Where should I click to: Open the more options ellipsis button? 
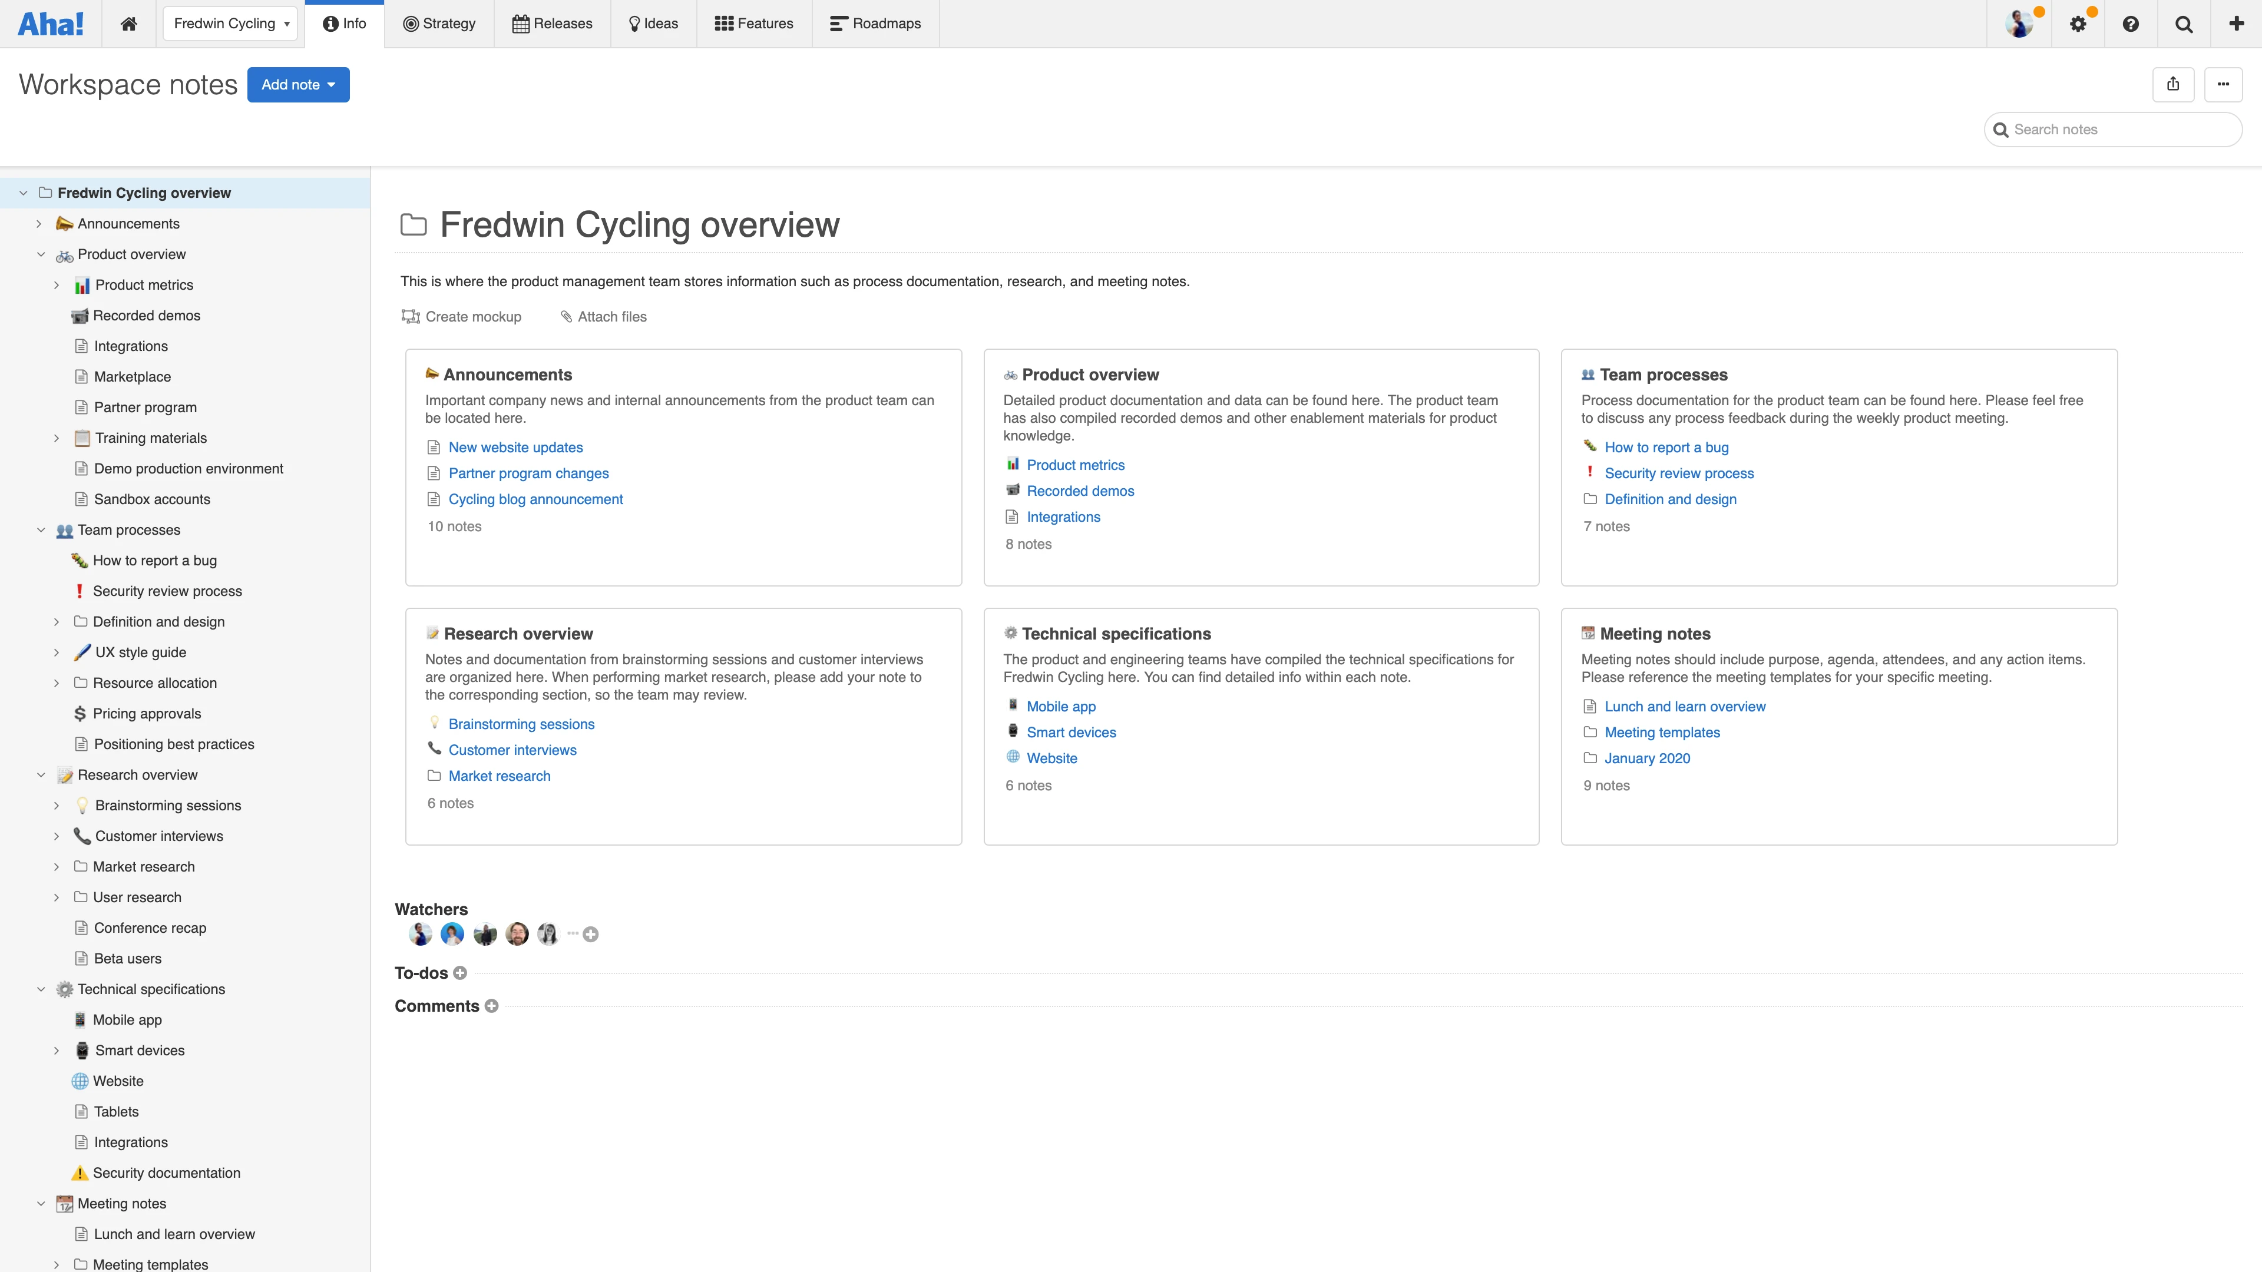[x=2223, y=84]
